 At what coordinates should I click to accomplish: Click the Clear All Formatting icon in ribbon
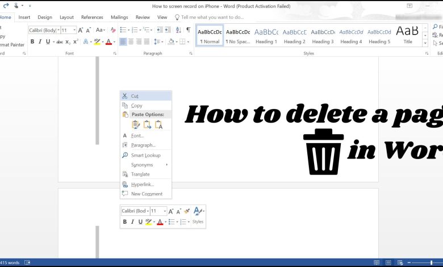(x=113, y=30)
